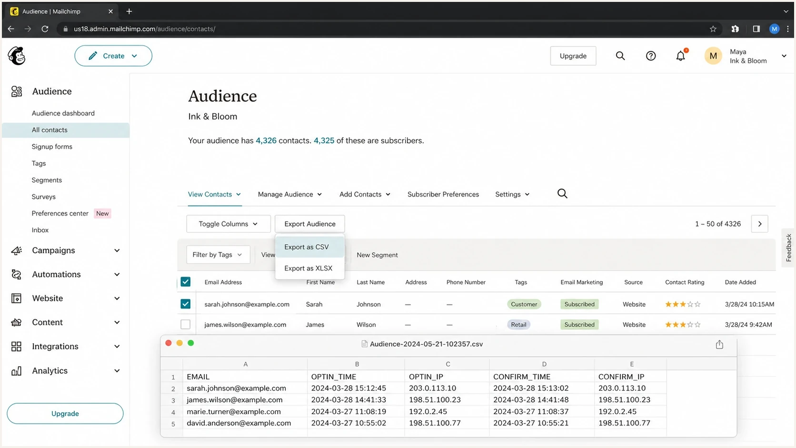Open a new browser tab

(129, 11)
